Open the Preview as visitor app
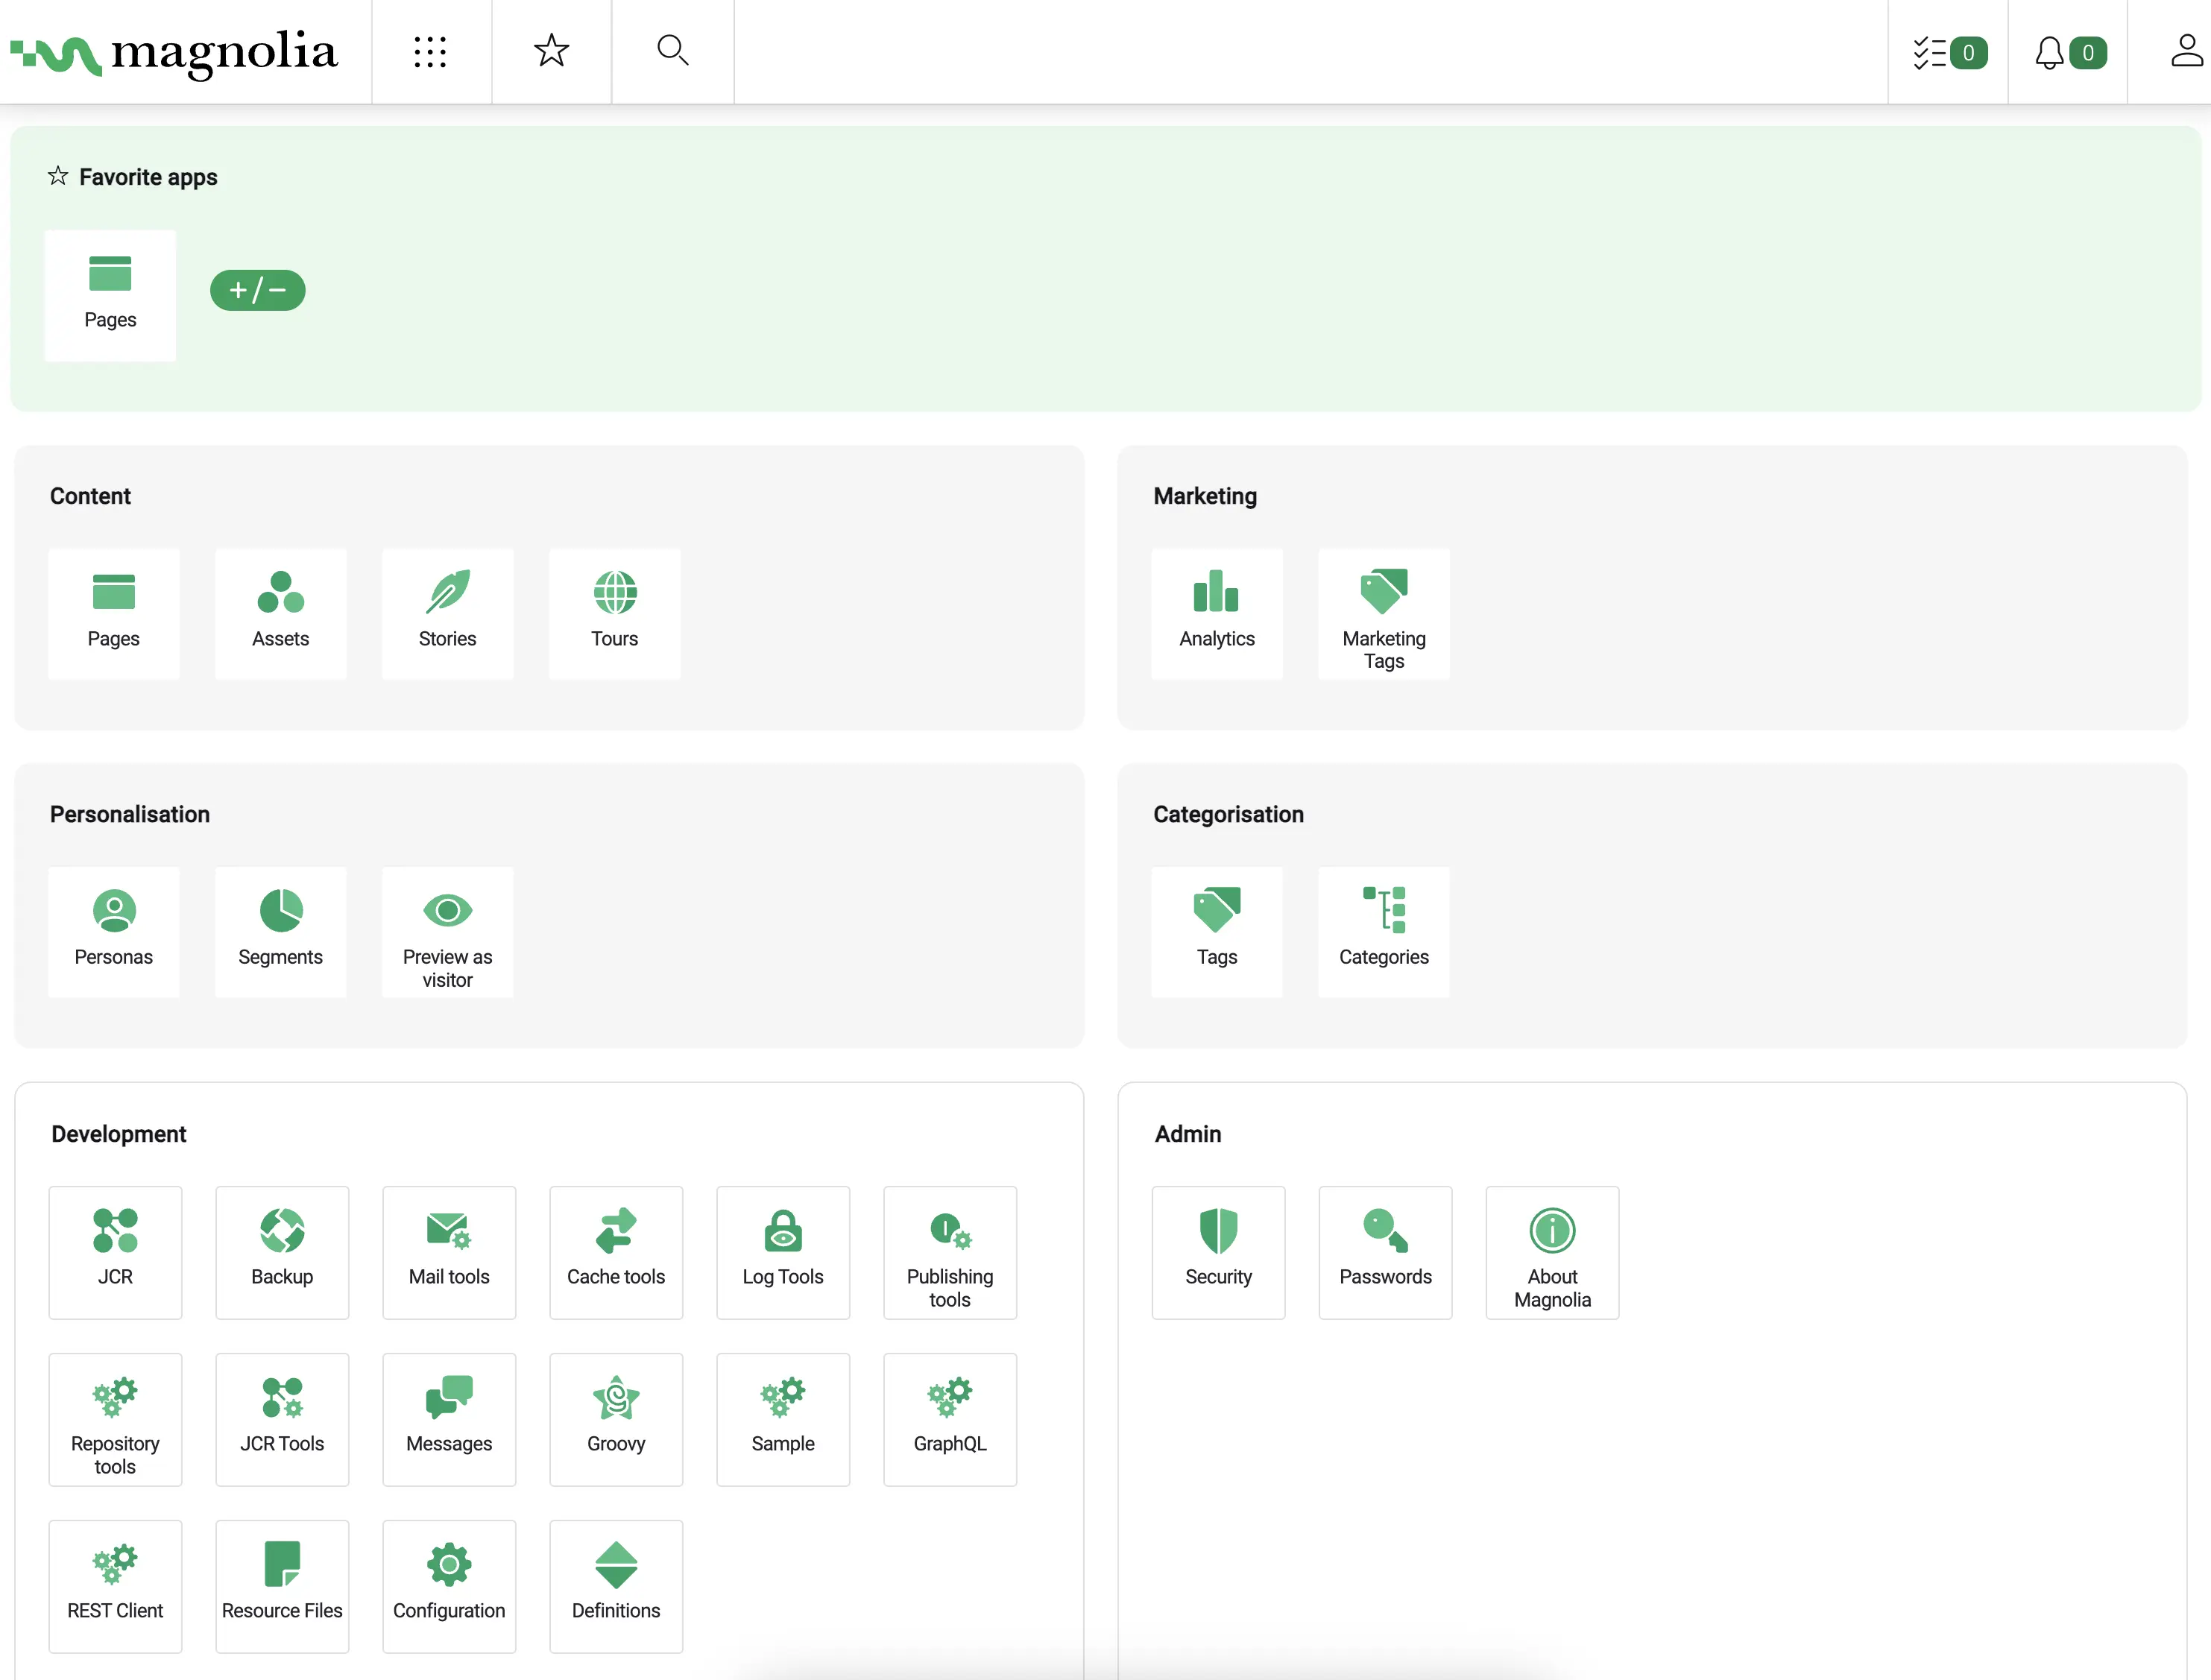This screenshot has height=1680, width=2211. [448, 932]
